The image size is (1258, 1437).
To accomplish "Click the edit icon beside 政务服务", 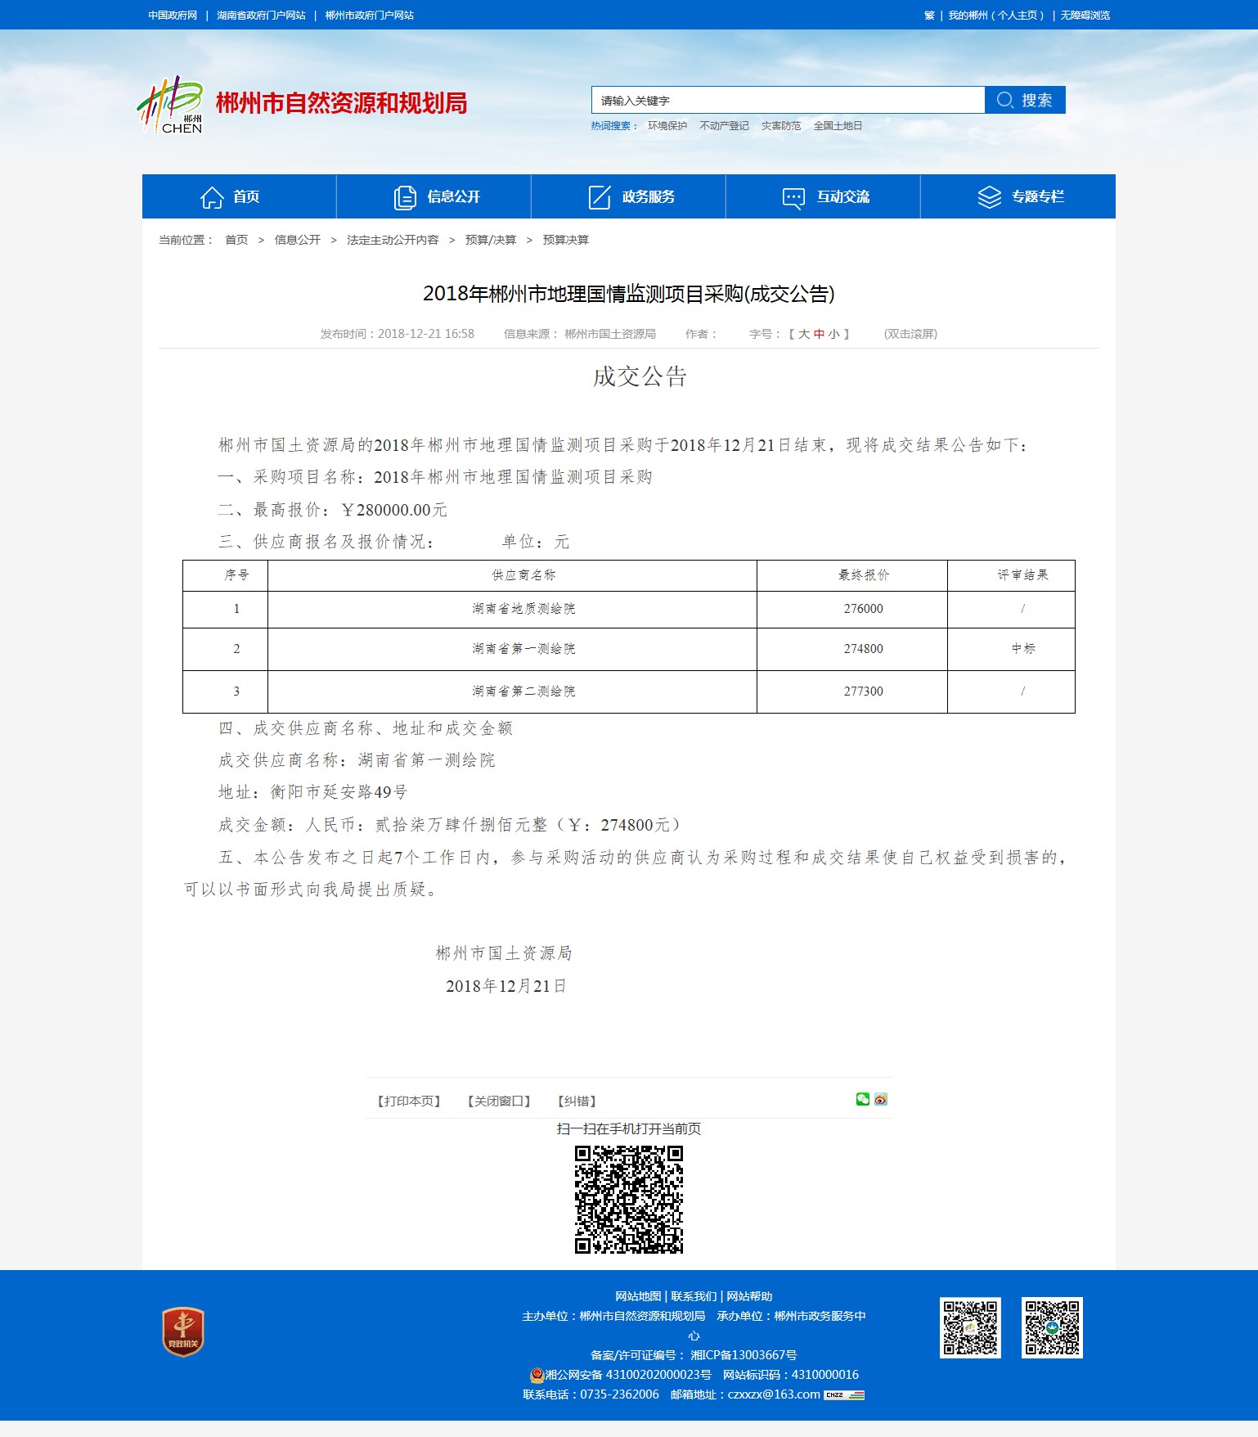I will pos(600,197).
